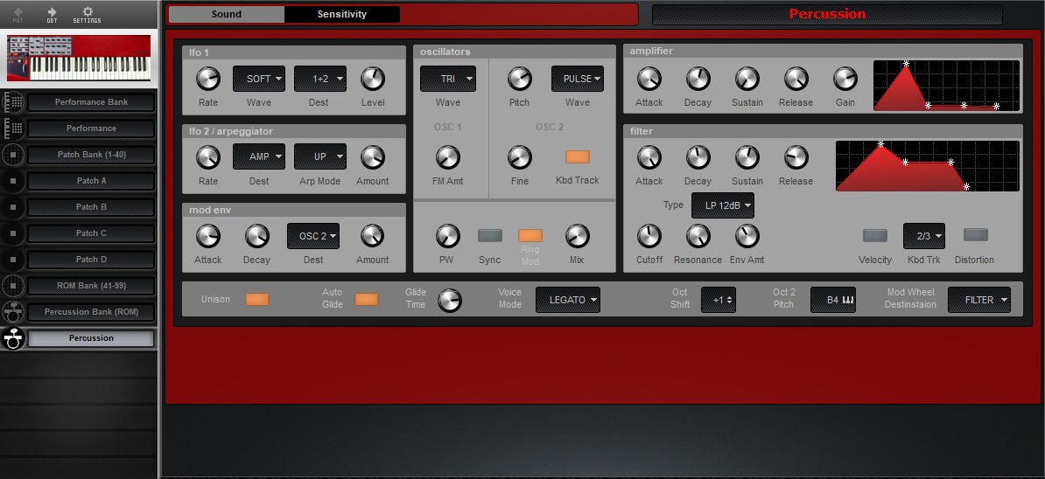Open the Voice Mode LEGATO dropdown
This screenshot has width=1045, height=479.
click(x=567, y=300)
